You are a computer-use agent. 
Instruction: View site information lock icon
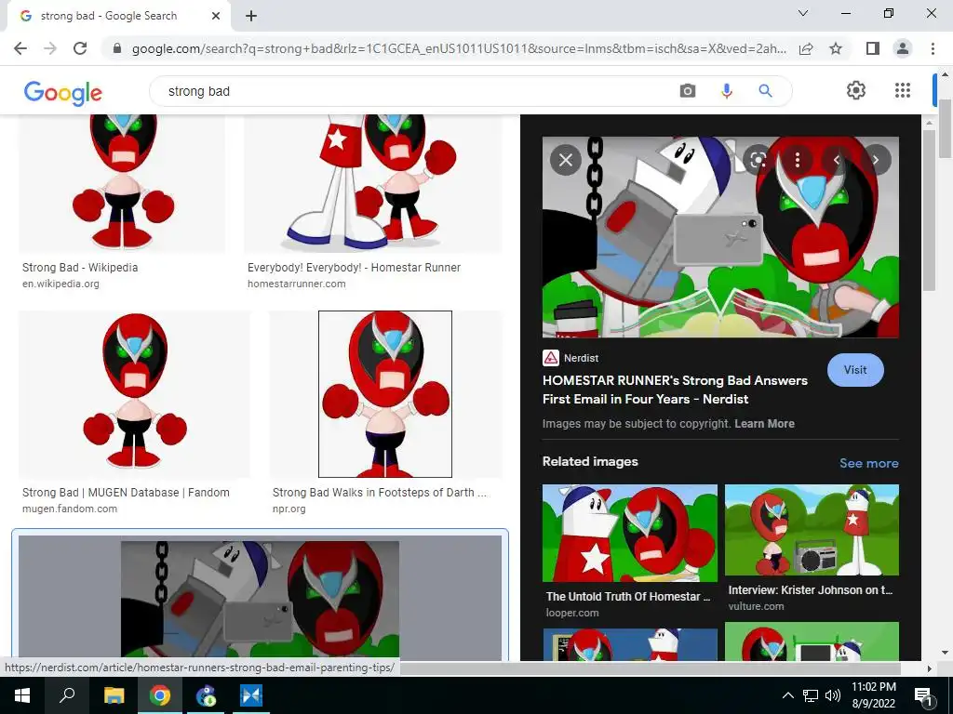117,48
